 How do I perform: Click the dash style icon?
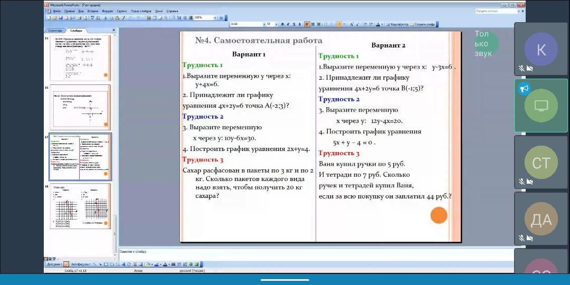179,264
